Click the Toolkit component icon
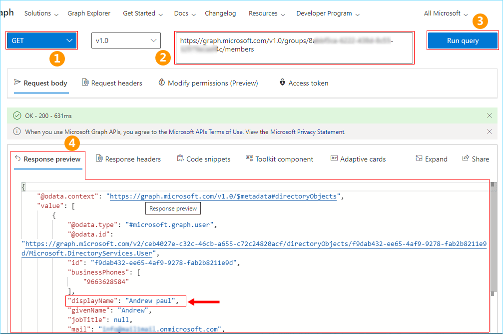This screenshot has height=334, width=503. tap(249, 159)
